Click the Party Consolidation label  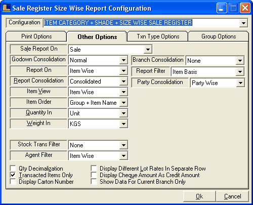[160, 82]
